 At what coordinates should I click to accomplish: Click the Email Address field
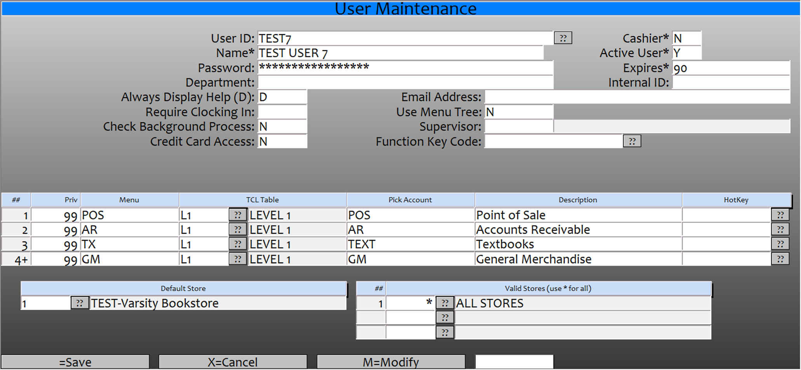click(637, 97)
